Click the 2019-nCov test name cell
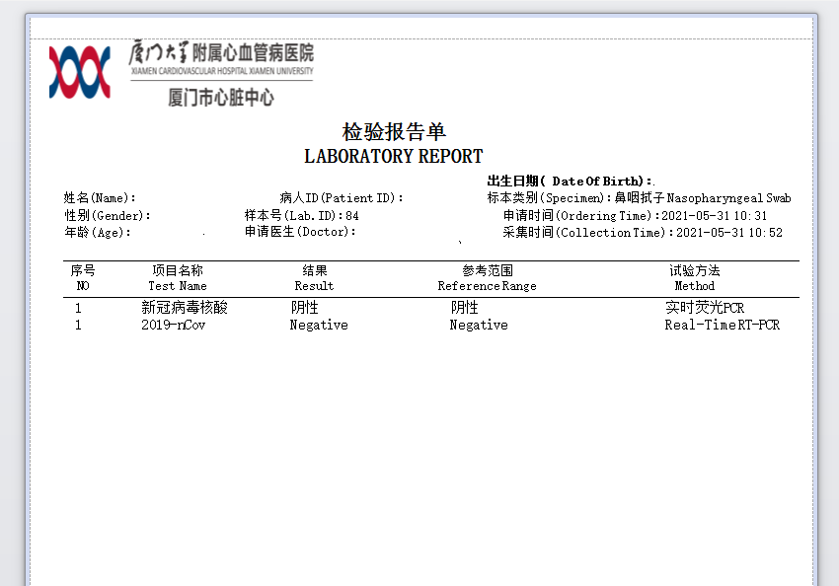The height and width of the screenshot is (586, 839). tap(173, 325)
